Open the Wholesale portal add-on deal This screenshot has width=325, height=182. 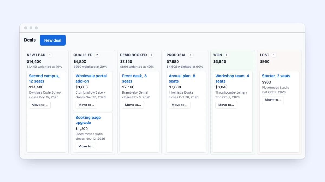91,78
